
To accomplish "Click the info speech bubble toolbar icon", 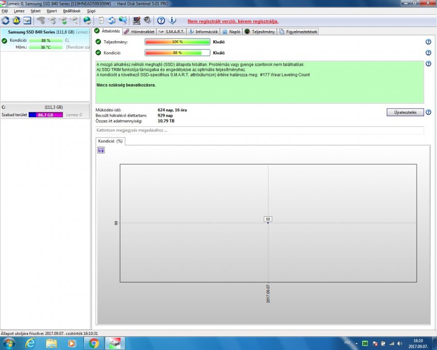I will (172, 20).
